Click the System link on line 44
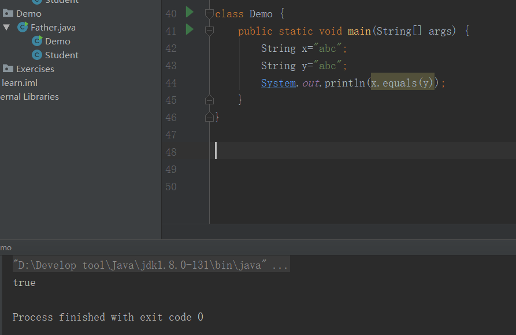Viewport: 516px width, 335px height. tap(279, 83)
